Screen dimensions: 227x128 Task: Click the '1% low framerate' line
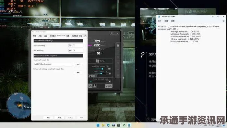coord(185,39)
